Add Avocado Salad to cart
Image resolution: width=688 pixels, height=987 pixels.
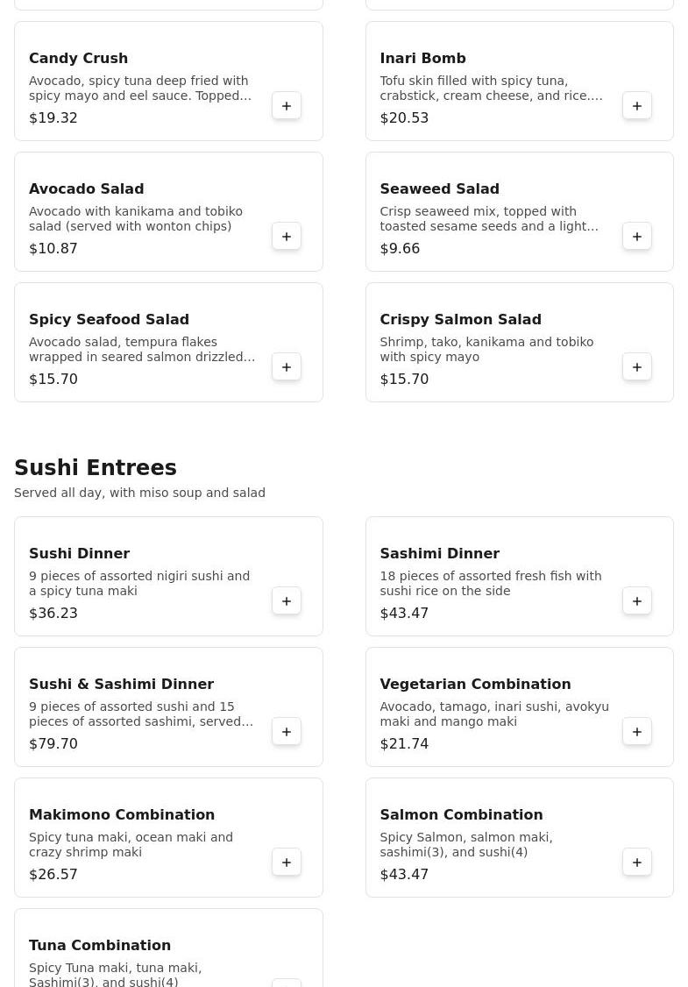click(287, 237)
